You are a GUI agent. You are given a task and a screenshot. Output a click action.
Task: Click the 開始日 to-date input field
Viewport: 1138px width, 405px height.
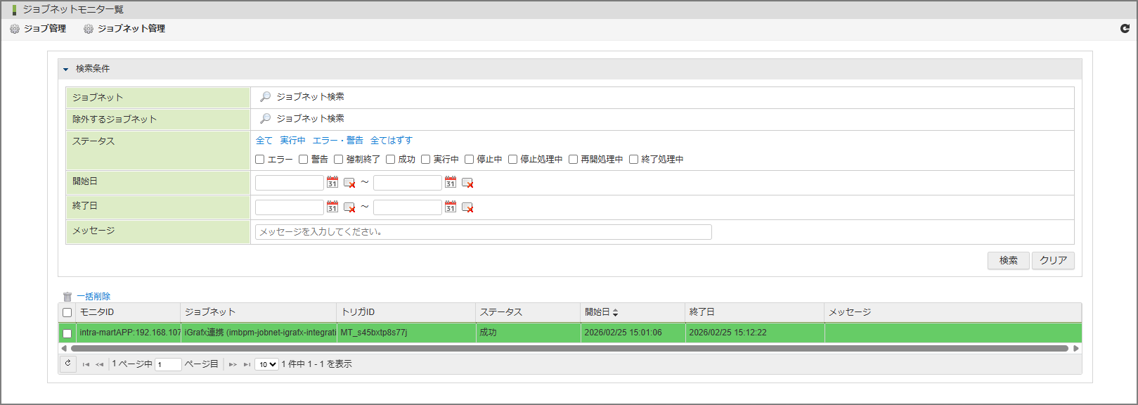click(408, 183)
